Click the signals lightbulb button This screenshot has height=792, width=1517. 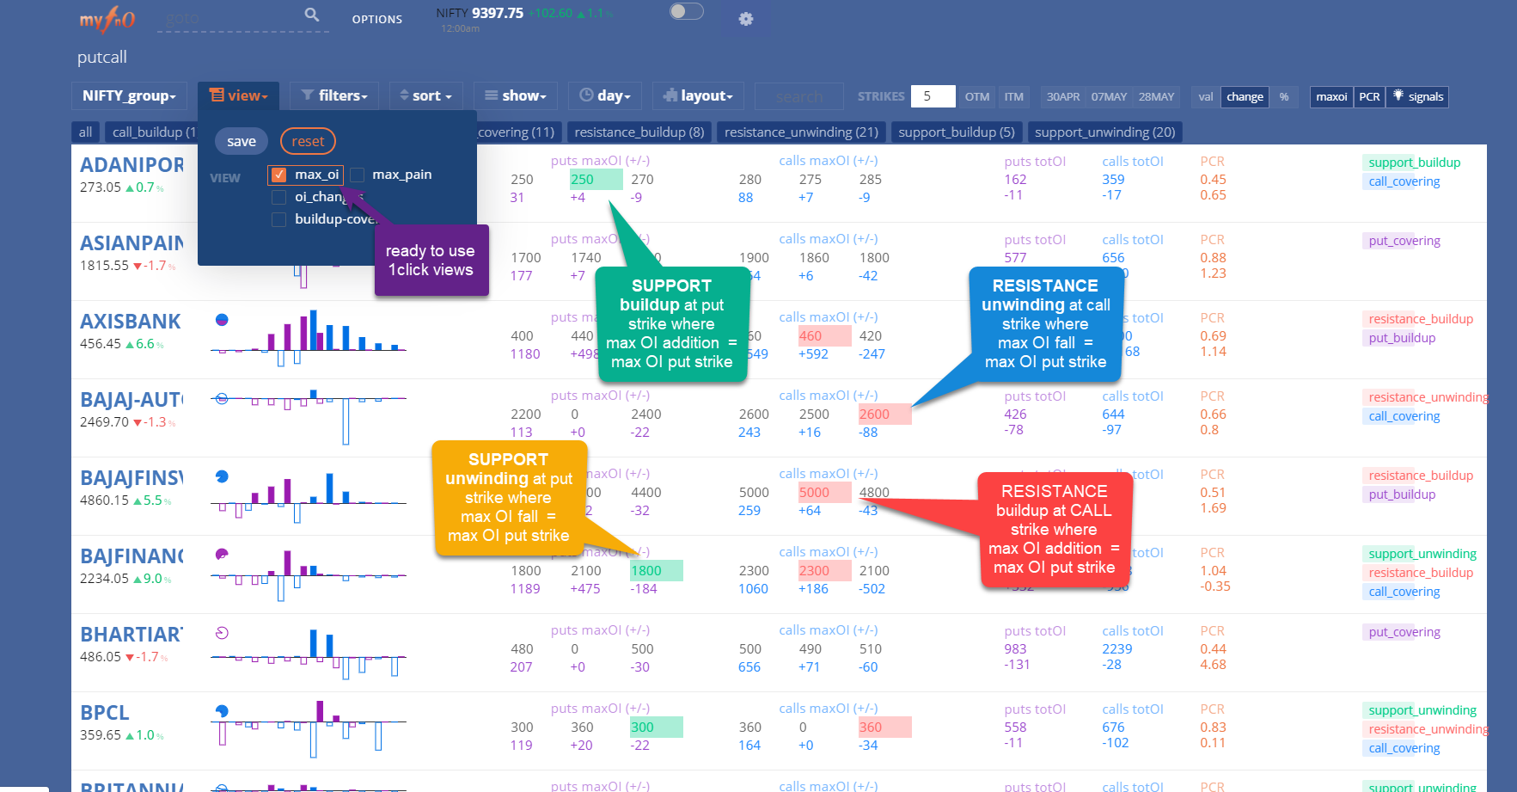coord(1417,96)
